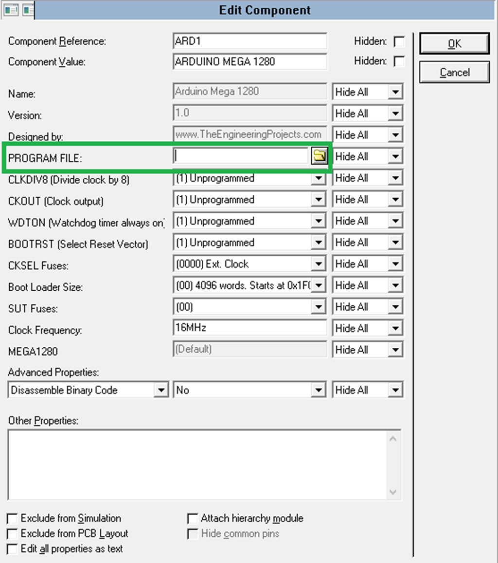Toggle Hidden checkbox for Component Value
498x563 pixels.
(399, 62)
